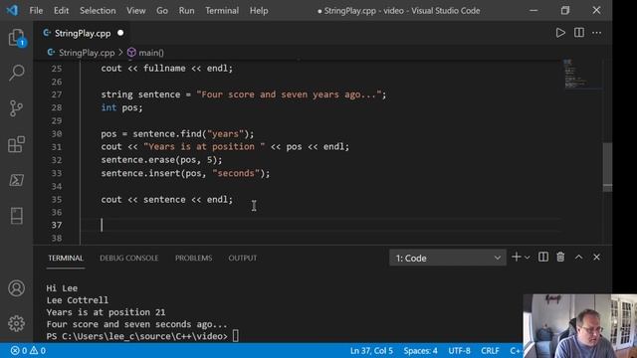This screenshot has height=358, width=637.
Task: Close the terminal panel
Action: point(597,257)
